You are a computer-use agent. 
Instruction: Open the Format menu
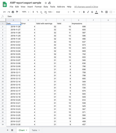38,7
